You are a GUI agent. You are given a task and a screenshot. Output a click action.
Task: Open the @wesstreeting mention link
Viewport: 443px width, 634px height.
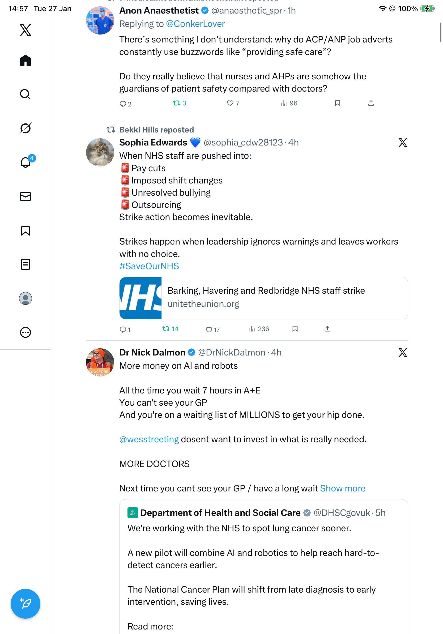(x=149, y=439)
